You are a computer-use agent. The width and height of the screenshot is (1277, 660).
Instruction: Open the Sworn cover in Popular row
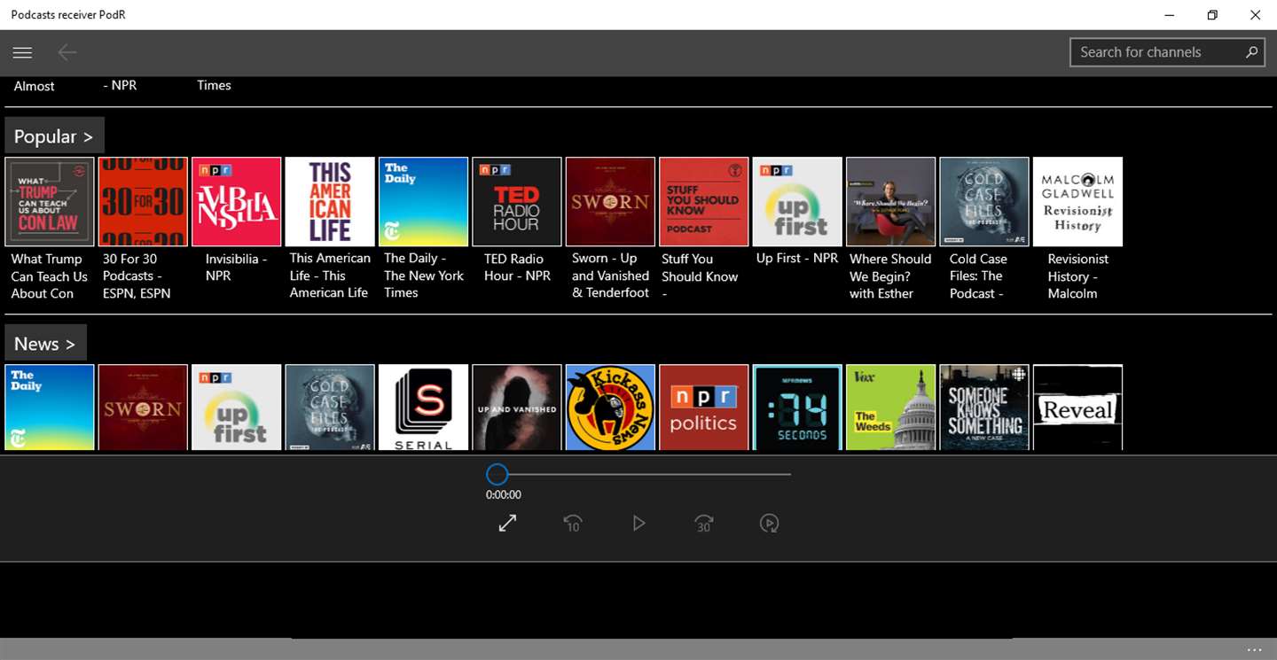click(x=610, y=202)
